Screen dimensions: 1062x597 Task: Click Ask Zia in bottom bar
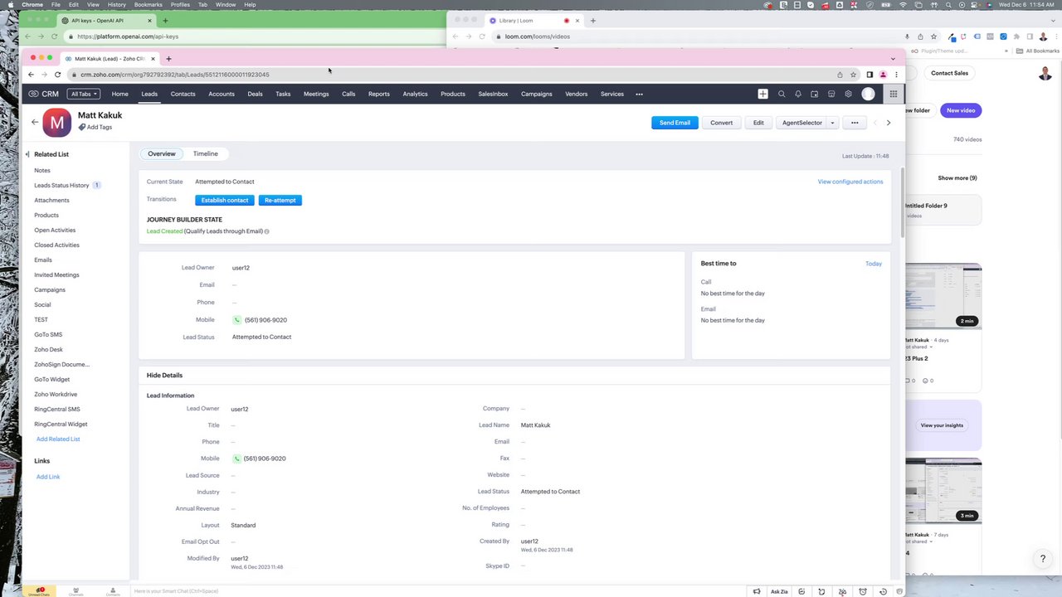tap(779, 591)
